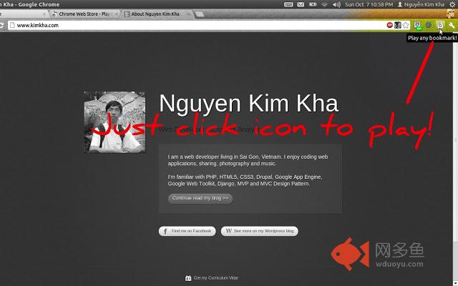Click the battery indicator in the top panel
The image size is (458, 286).
[x=313, y=4]
